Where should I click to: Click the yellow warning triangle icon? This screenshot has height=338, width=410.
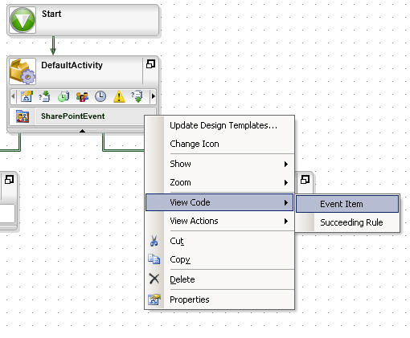coord(119,96)
